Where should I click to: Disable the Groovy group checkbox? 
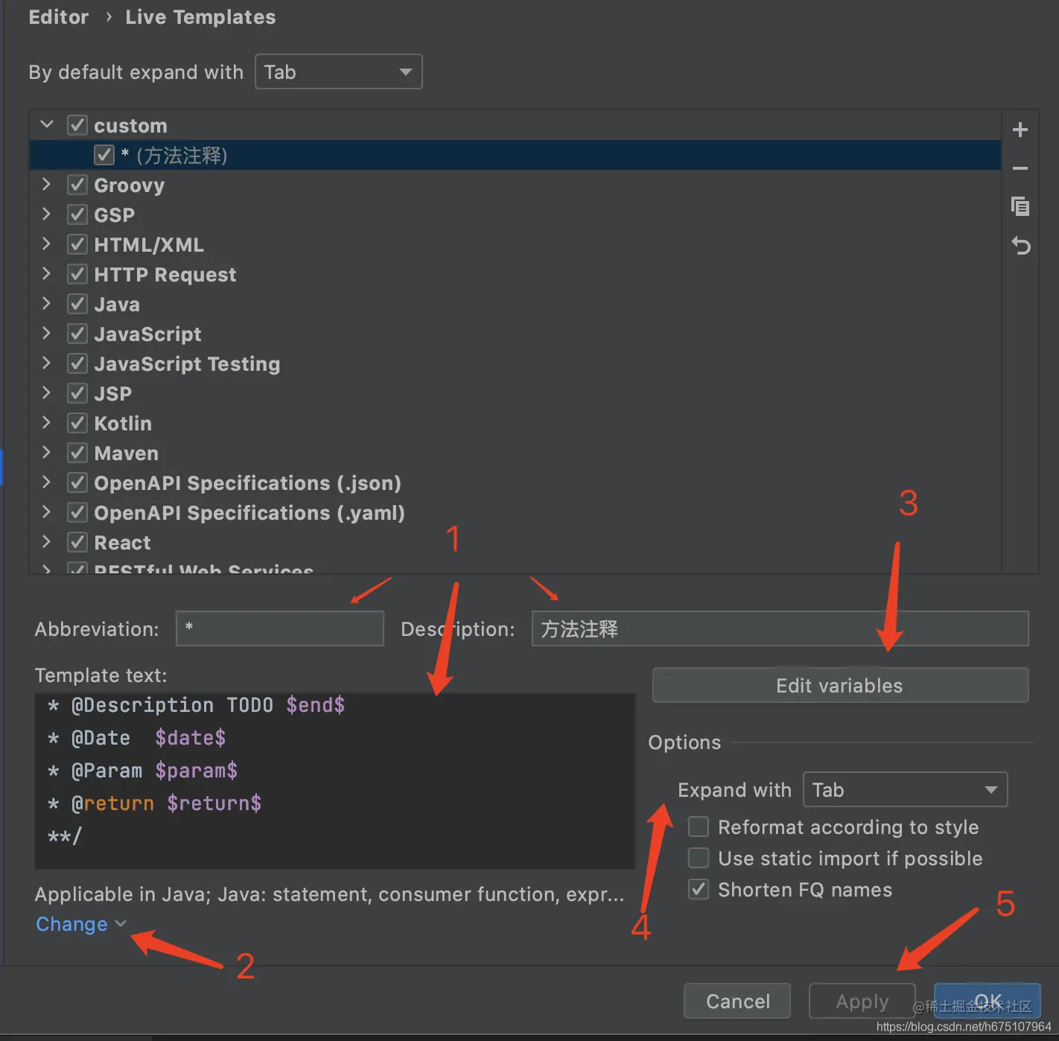coord(77,185)
